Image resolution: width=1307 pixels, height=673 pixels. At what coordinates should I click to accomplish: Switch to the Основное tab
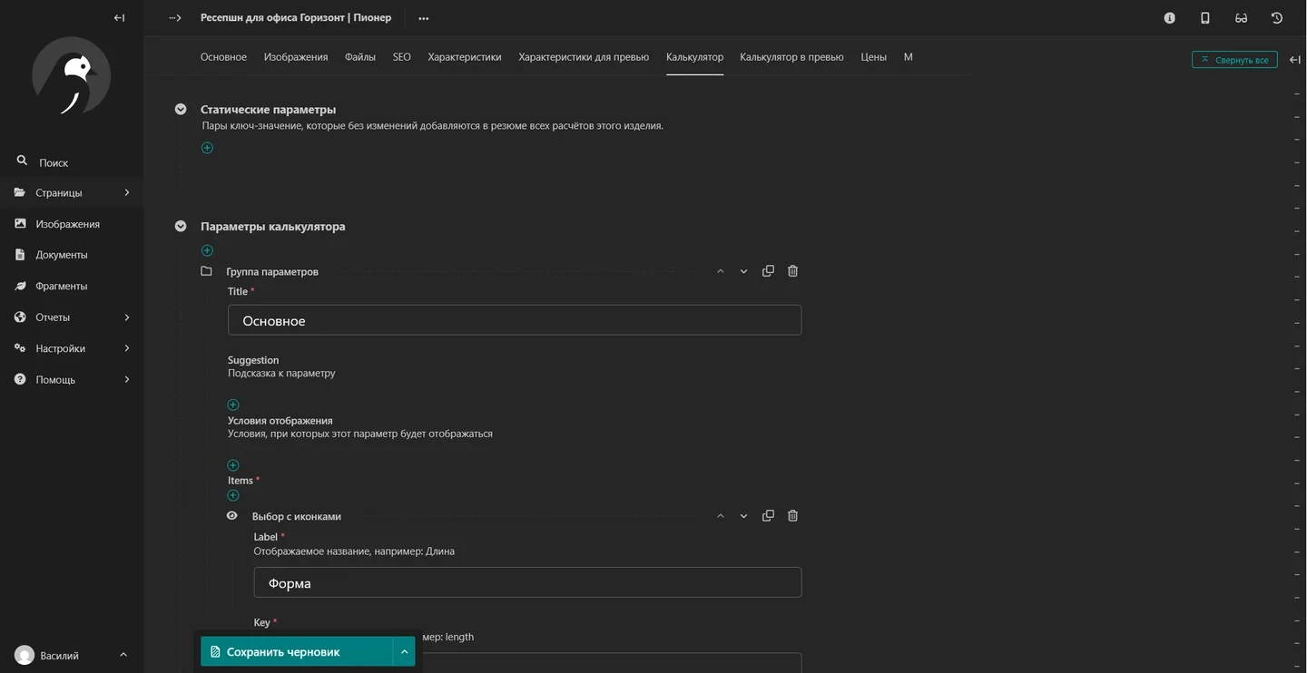[x=223, y=57]
